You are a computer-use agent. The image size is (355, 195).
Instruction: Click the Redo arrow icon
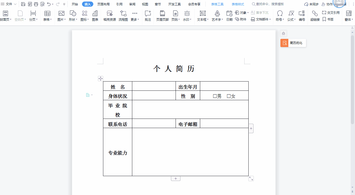[57, 4]
